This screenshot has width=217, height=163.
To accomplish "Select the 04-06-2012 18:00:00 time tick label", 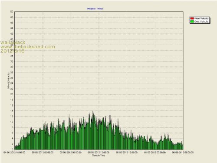I will (14, 153).
